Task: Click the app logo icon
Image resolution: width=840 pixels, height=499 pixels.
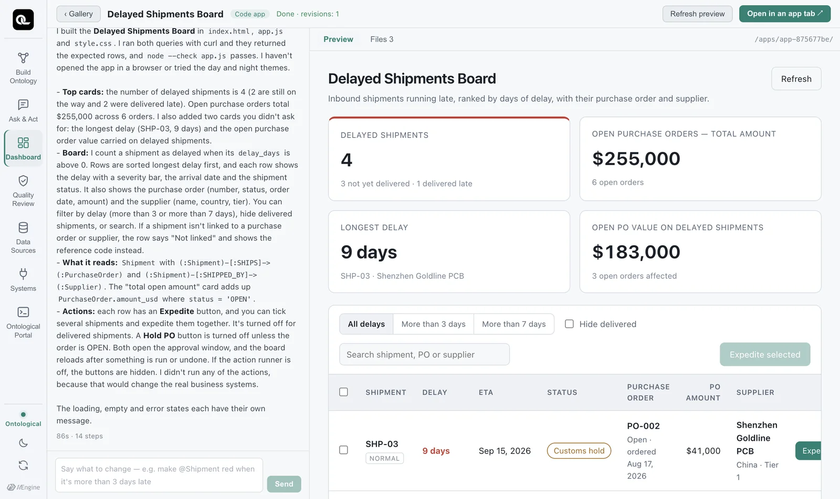Action: 23,19
